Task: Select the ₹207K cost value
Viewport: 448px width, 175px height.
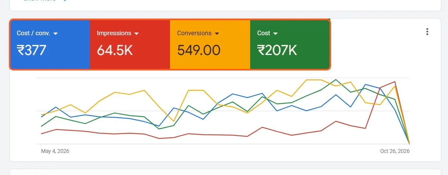Action: click(277, 51)
